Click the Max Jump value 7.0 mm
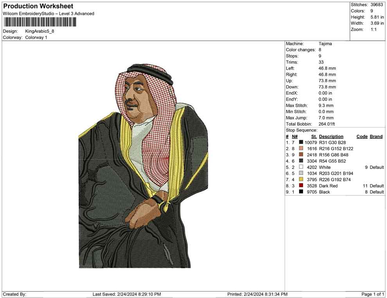Image resolution: width=387 pixels, height=298 pixels. tap(326, 118)
